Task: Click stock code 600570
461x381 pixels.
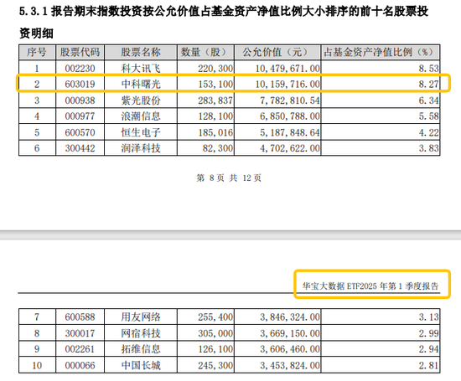Action: point(80,132)
